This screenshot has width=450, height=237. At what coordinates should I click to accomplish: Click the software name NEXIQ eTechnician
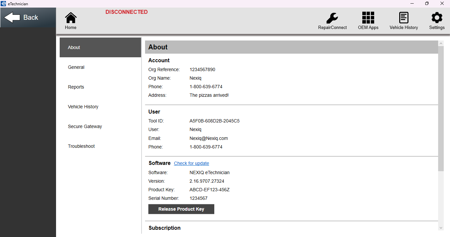coord(210,172)
